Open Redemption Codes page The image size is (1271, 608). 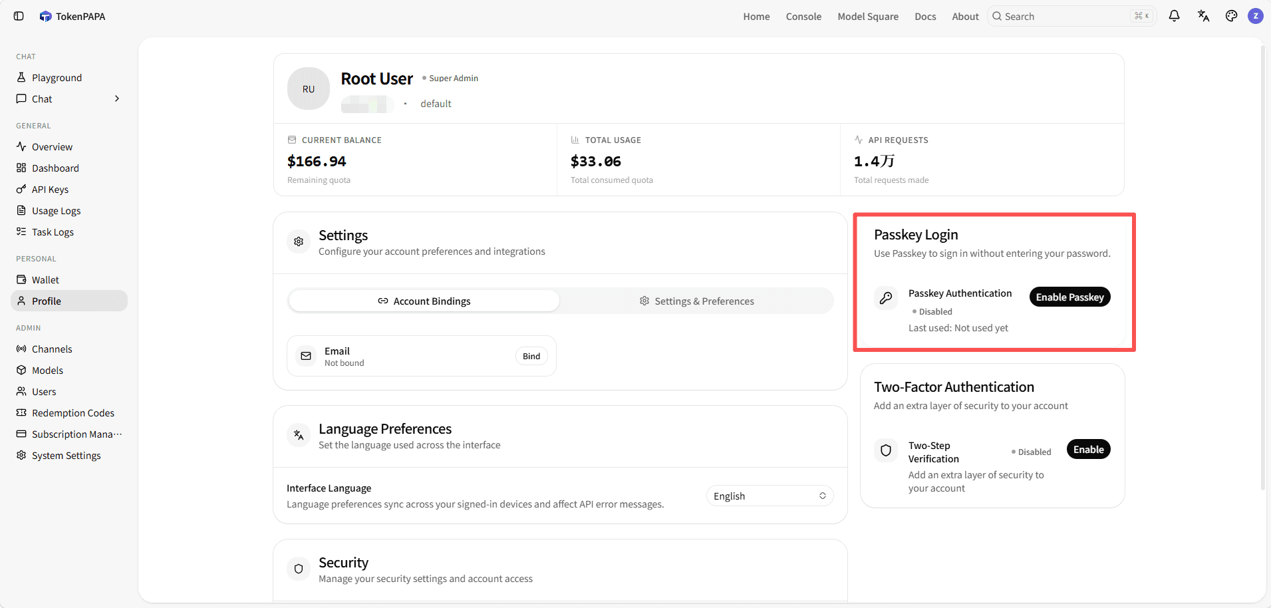[69, 412]
